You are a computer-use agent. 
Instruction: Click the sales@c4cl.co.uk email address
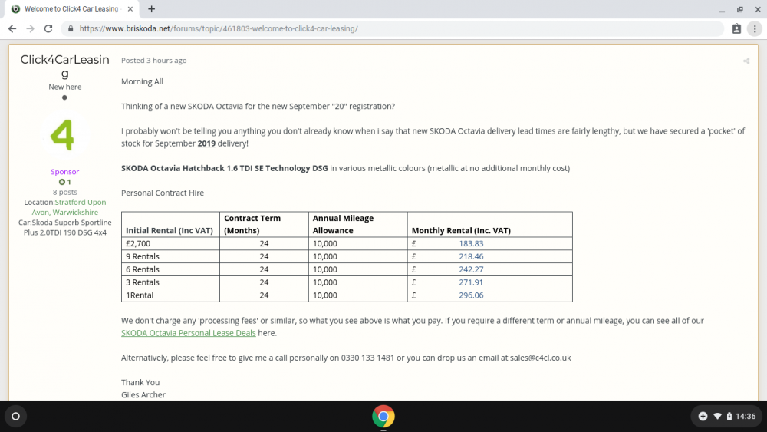coord(540,358)
